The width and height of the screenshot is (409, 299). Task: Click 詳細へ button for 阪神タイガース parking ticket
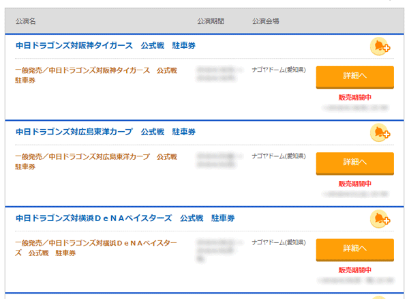[354, 77]
